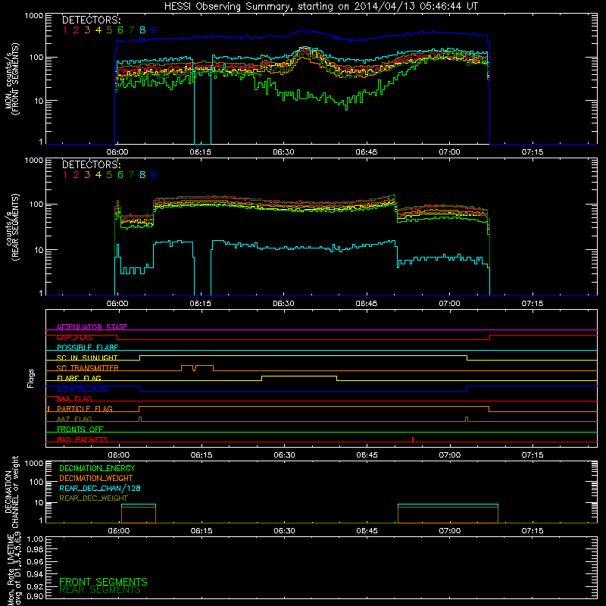Click DECIMATION CHANNEL or weight axis title
606x606 pixels.
[11, 492]
